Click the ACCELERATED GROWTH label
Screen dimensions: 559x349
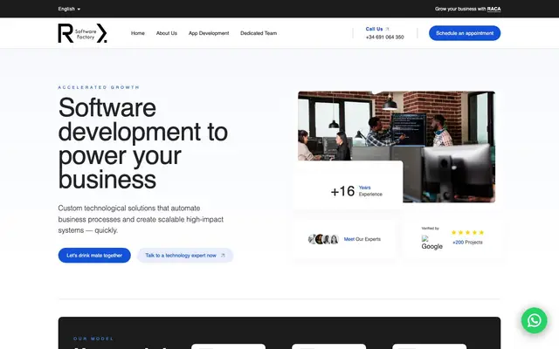tap(99, 87)
